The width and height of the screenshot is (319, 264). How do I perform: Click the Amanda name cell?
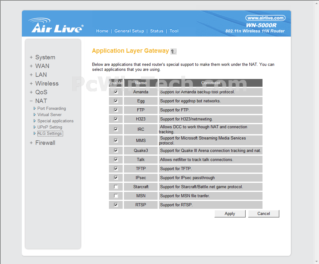pyautogui.click(x=141, y=92)
